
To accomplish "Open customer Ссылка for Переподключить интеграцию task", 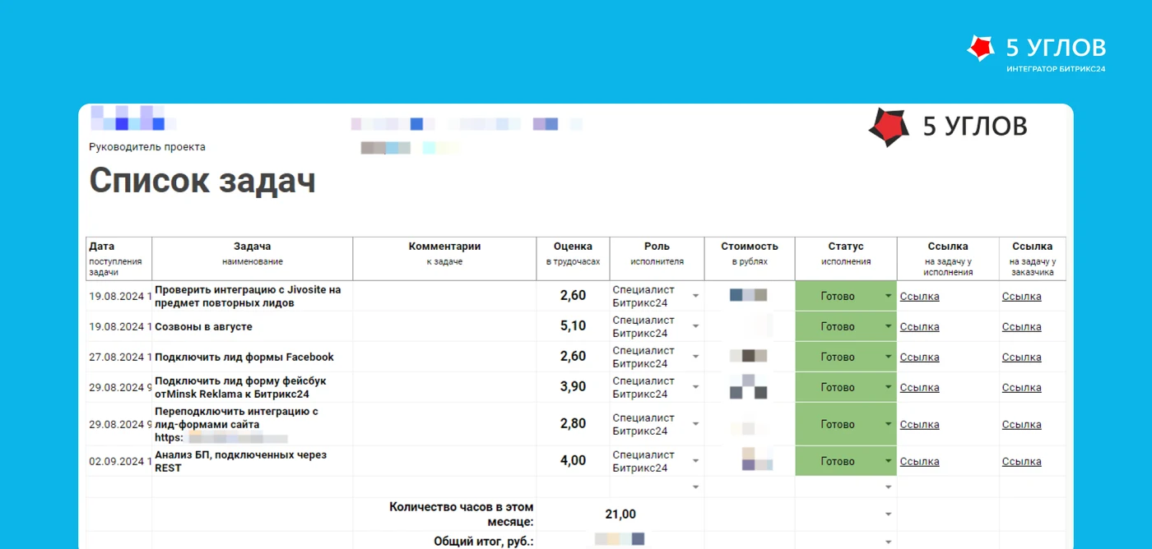I will point(1021,425).
